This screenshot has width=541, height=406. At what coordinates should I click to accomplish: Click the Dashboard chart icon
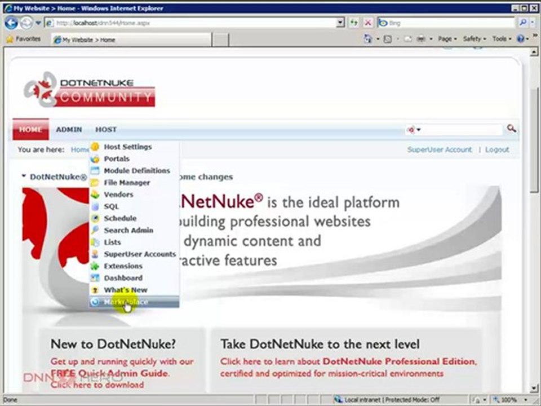95,278
